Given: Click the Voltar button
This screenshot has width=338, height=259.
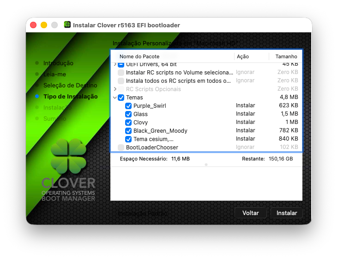Looking at the screenshot, I should (250, 213).
